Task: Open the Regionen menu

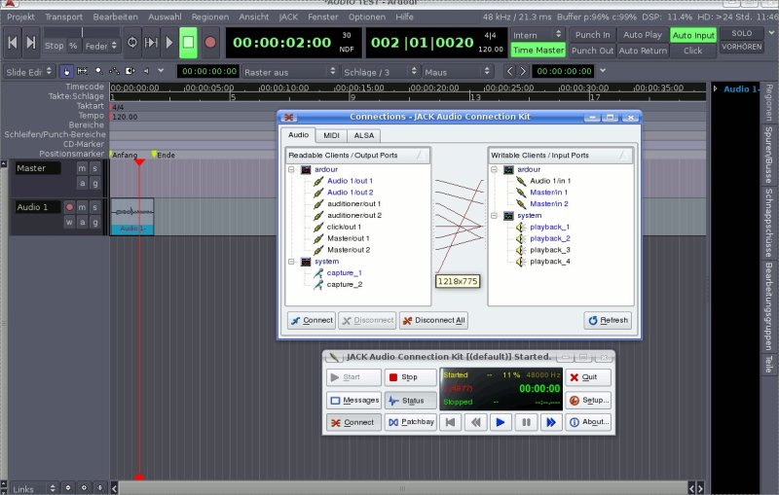Action: coord(210,17)
